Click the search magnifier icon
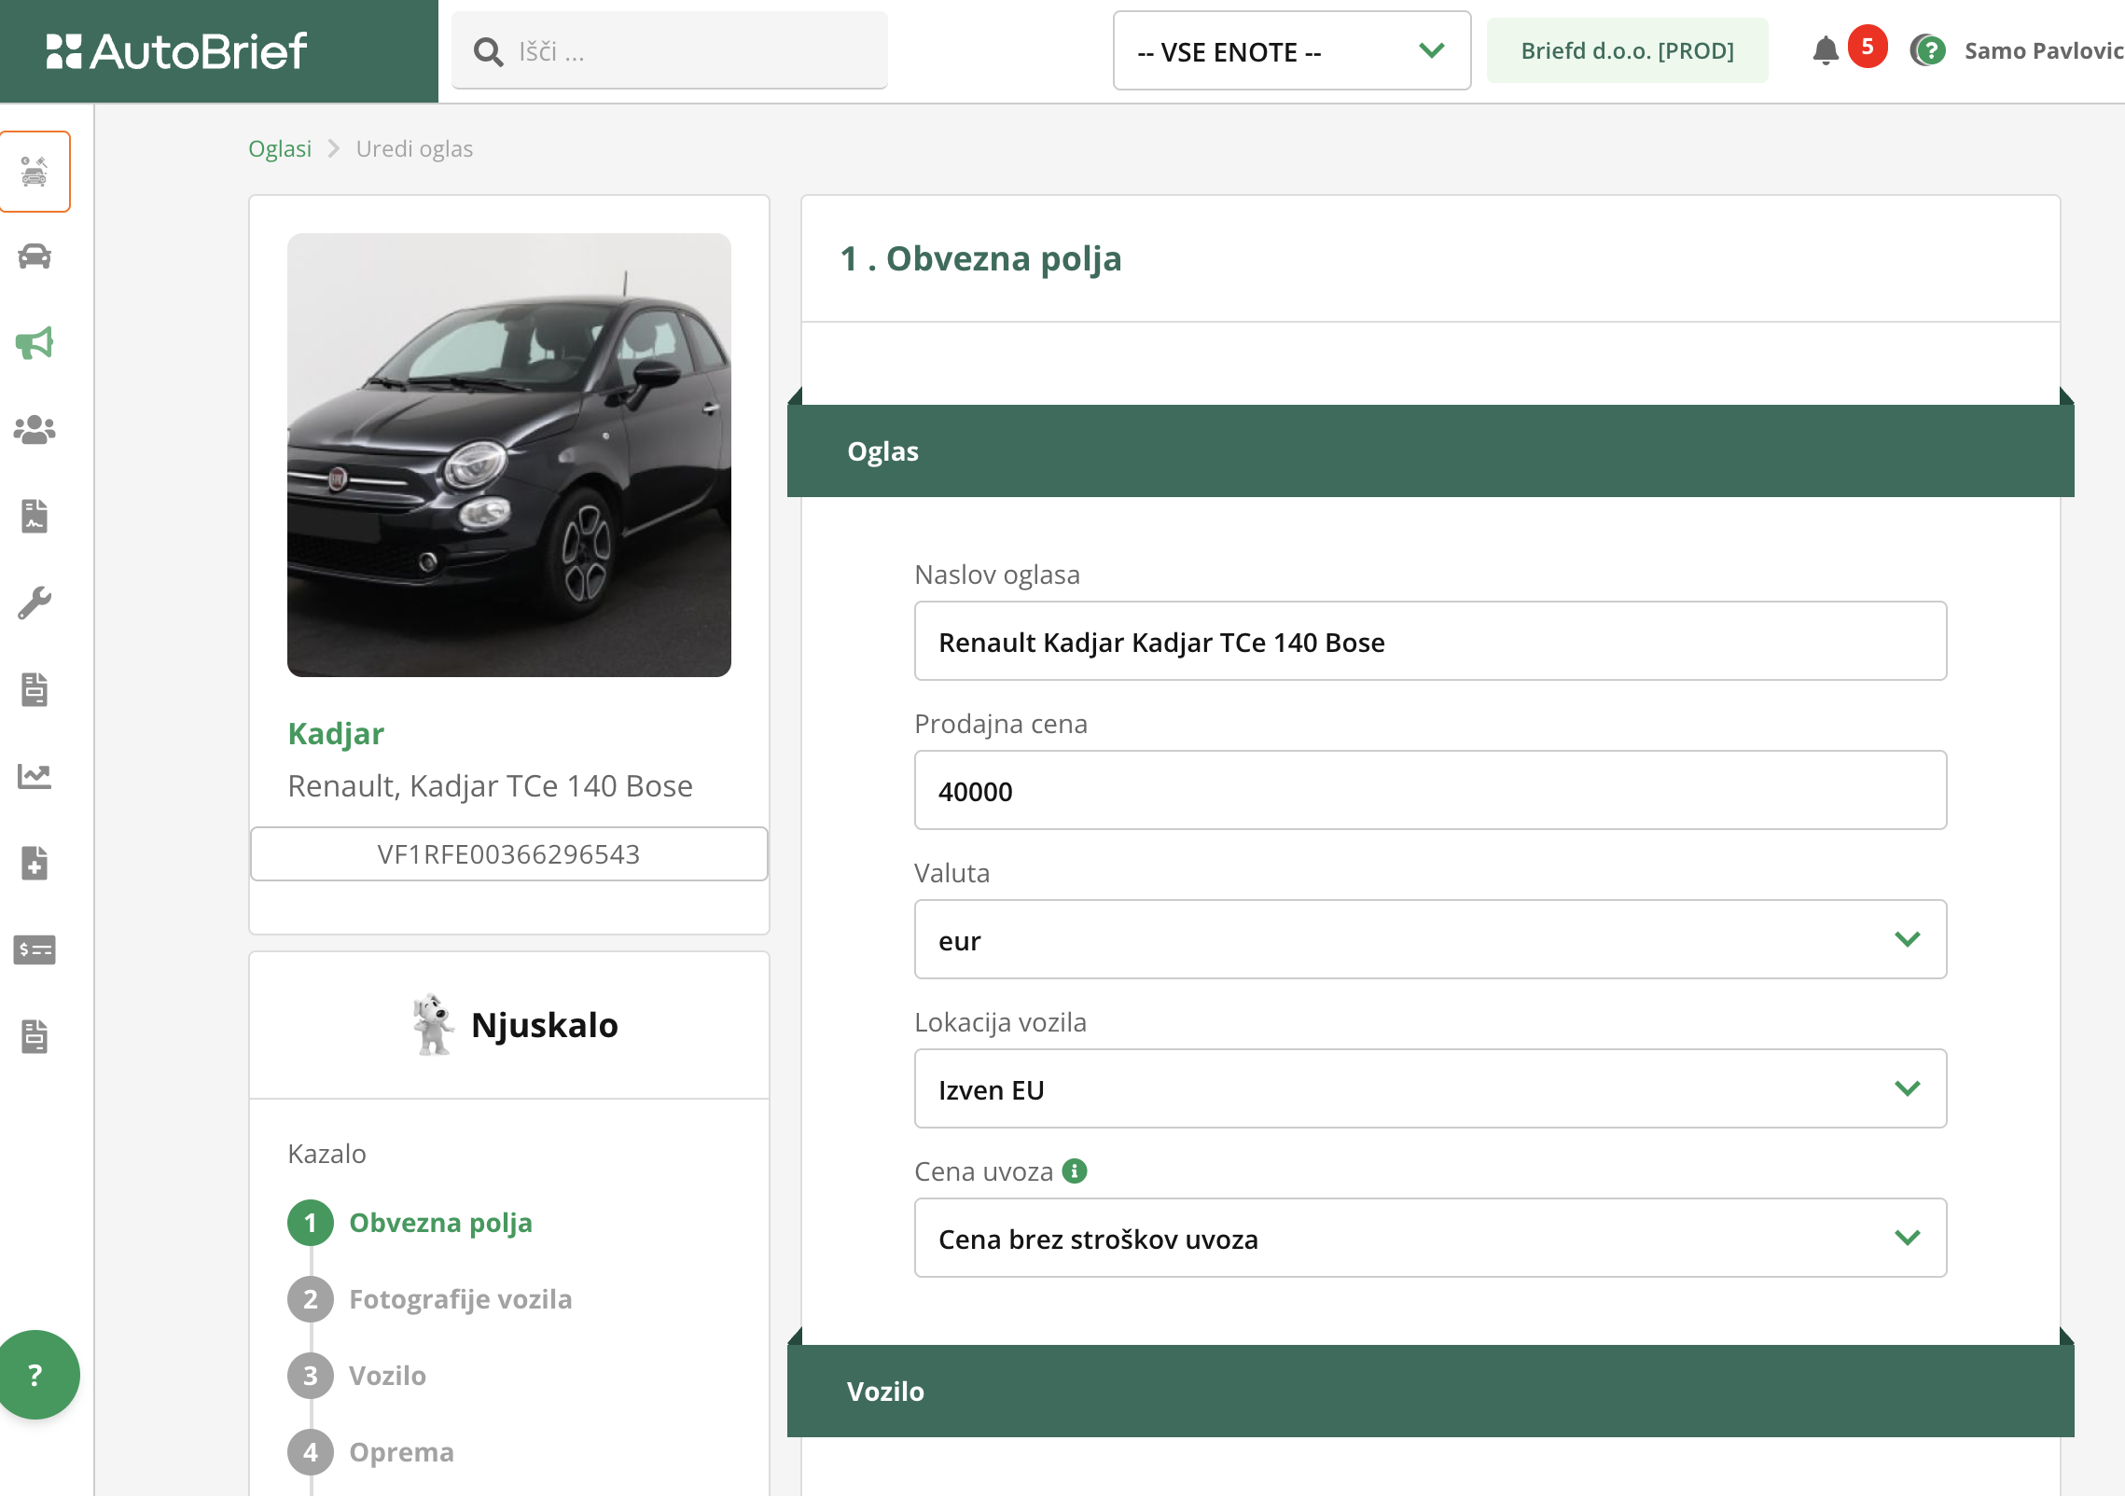This screenshot has height=1496, width=2125. click(488, 51)
